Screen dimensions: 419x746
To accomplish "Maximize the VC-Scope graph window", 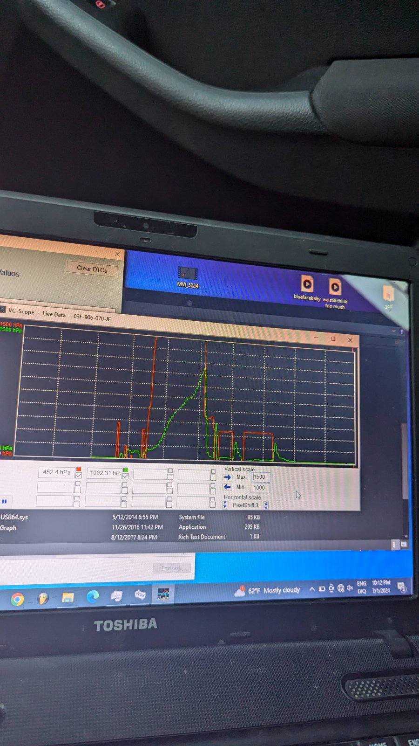I will coord(333,339).
